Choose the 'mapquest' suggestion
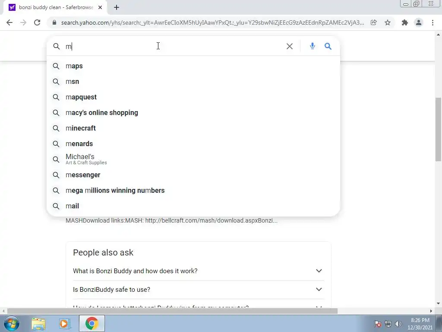The image size is (442, 332). 193,97
